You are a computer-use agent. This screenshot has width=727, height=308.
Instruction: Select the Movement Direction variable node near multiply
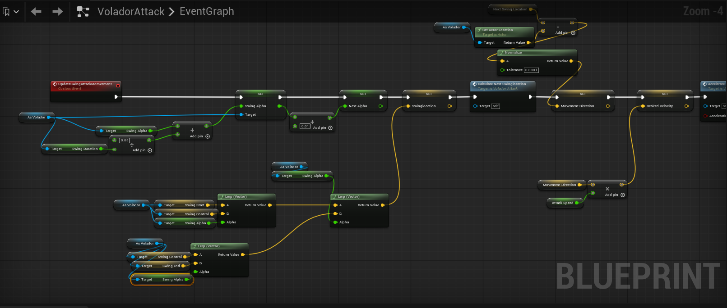[561, 185]
